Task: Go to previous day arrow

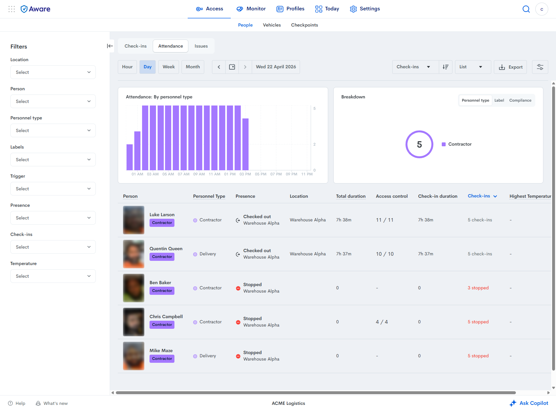Action: pyautogui.click(x=219, y=67)
